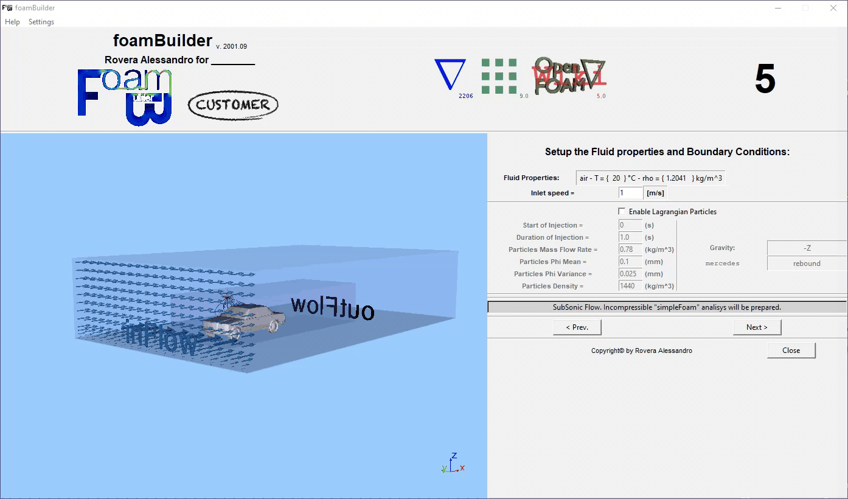Click the Gravity: label

723,248
